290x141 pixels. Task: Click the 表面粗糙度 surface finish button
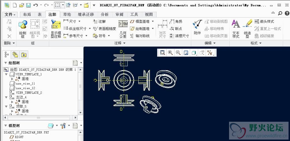coord(104,28)
